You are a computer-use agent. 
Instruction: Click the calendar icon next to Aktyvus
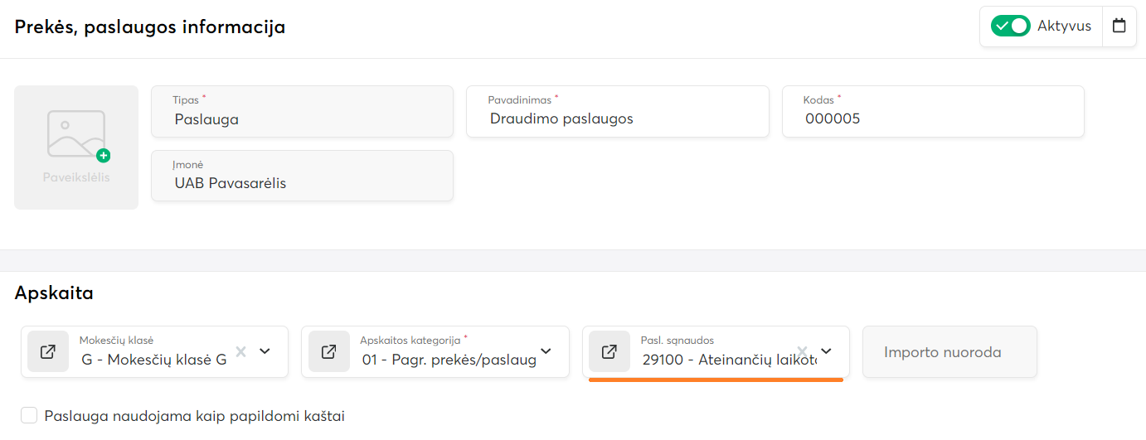tap(1119, 26)
